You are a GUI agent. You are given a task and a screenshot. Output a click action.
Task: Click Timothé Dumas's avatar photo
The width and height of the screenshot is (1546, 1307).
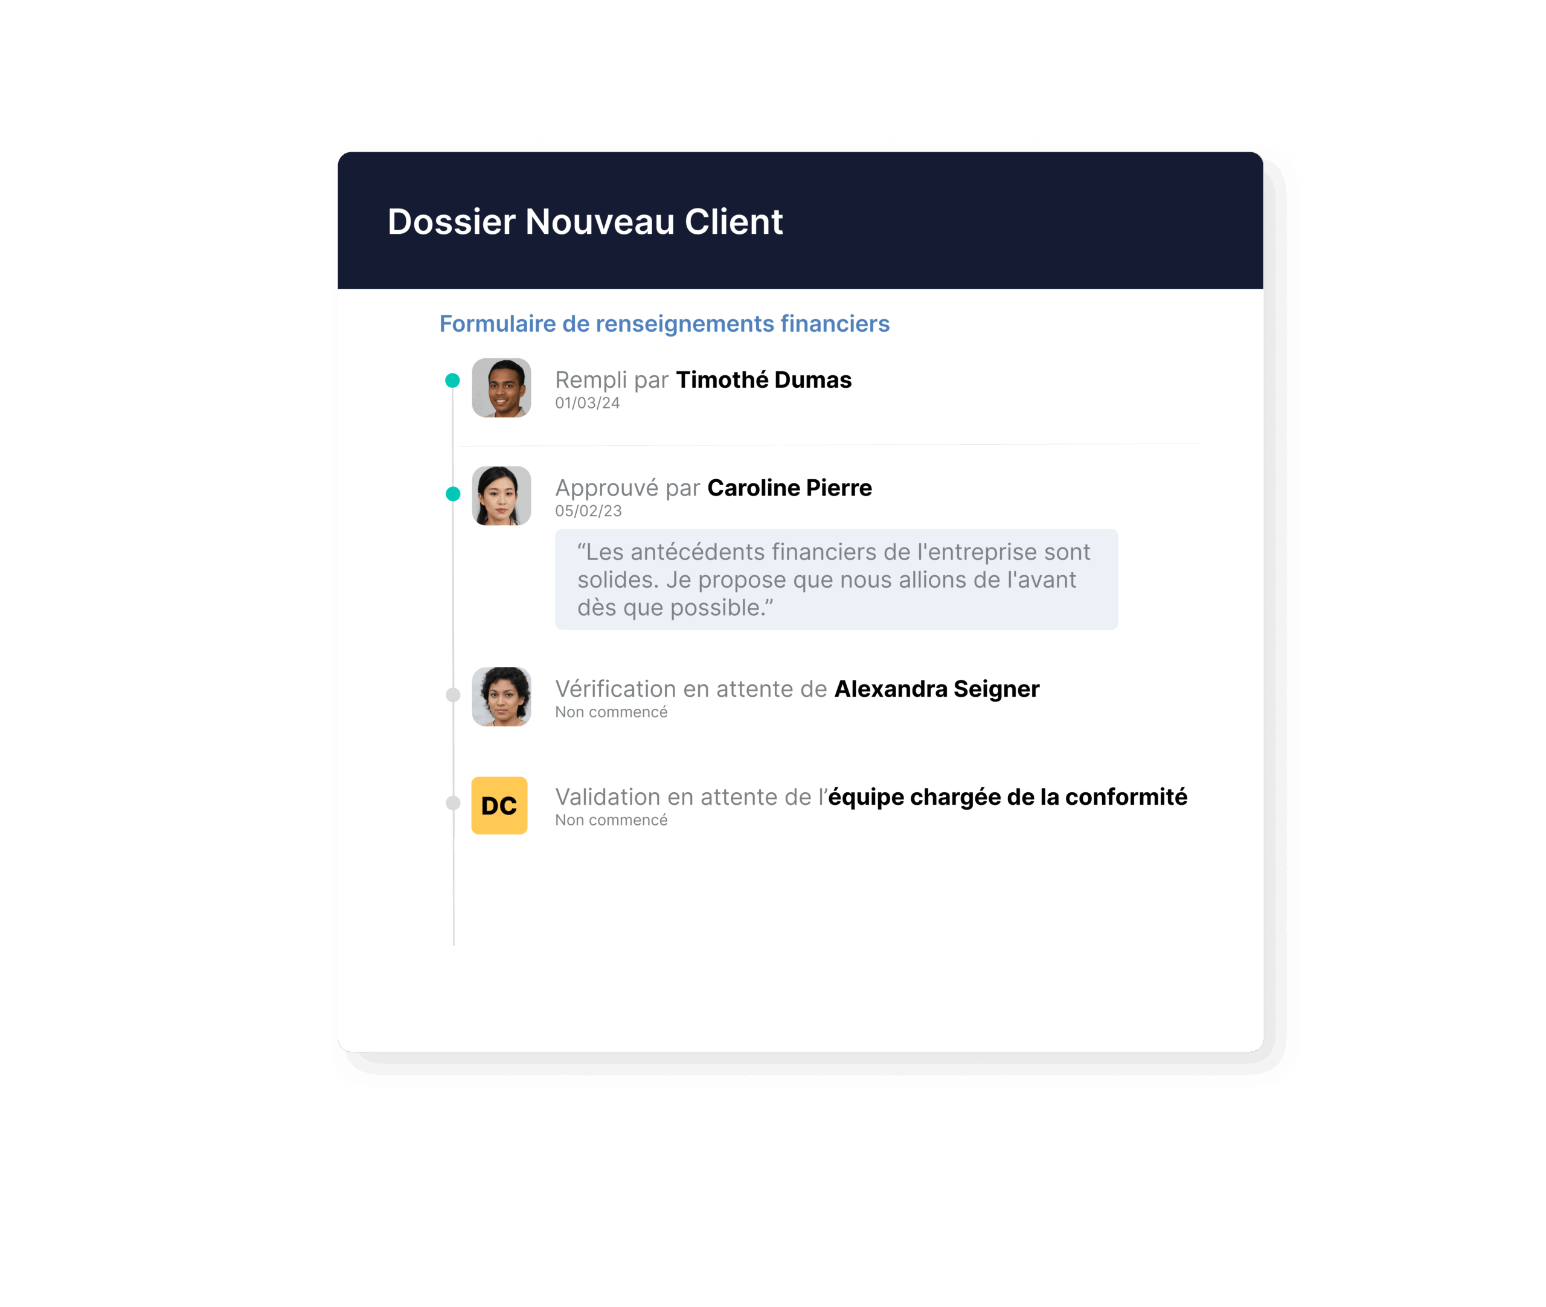[x=501, y=387]
